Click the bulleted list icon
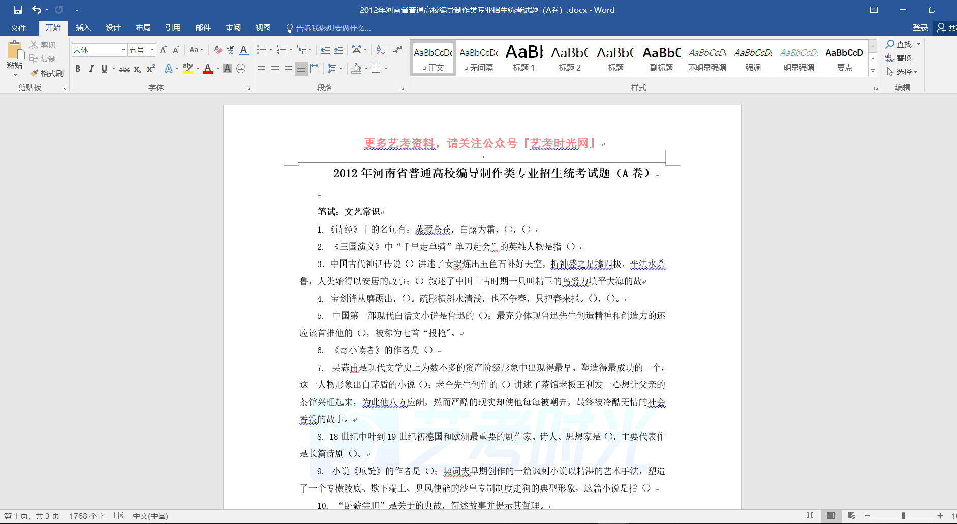The image size is (957, 524). click(262, 50)
